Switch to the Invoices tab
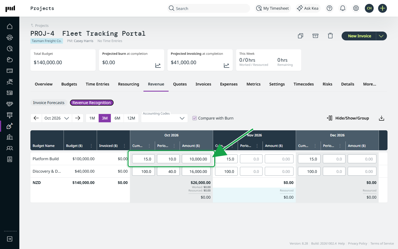 pos(203,84)
